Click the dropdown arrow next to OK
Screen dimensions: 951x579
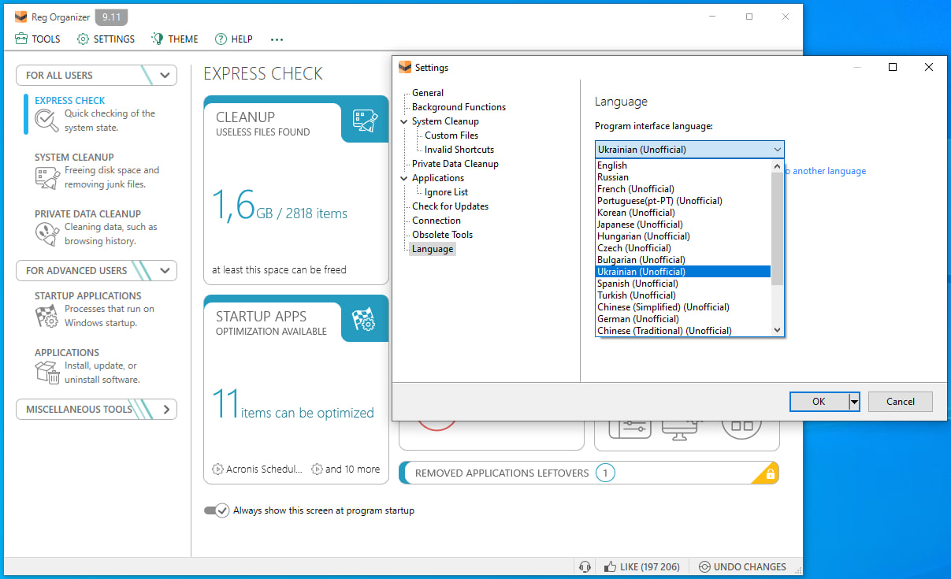[x=854, y=402]
